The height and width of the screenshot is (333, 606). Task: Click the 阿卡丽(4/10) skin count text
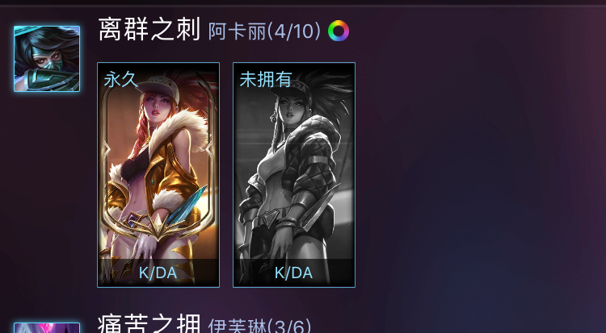[264, 31]
